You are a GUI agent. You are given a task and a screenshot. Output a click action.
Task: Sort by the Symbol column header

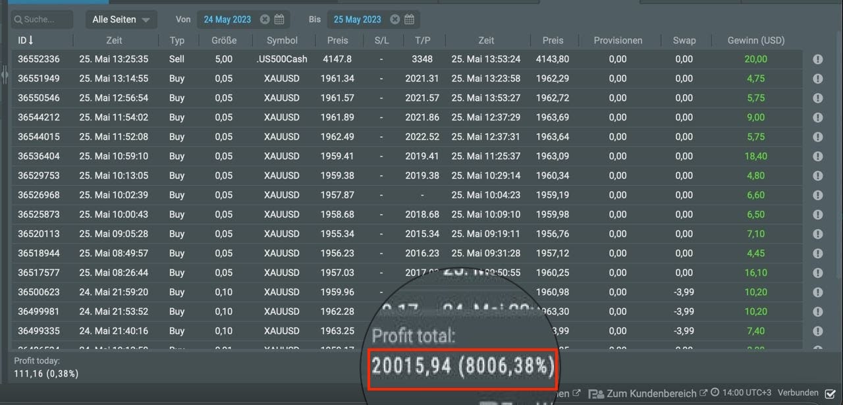282,40
